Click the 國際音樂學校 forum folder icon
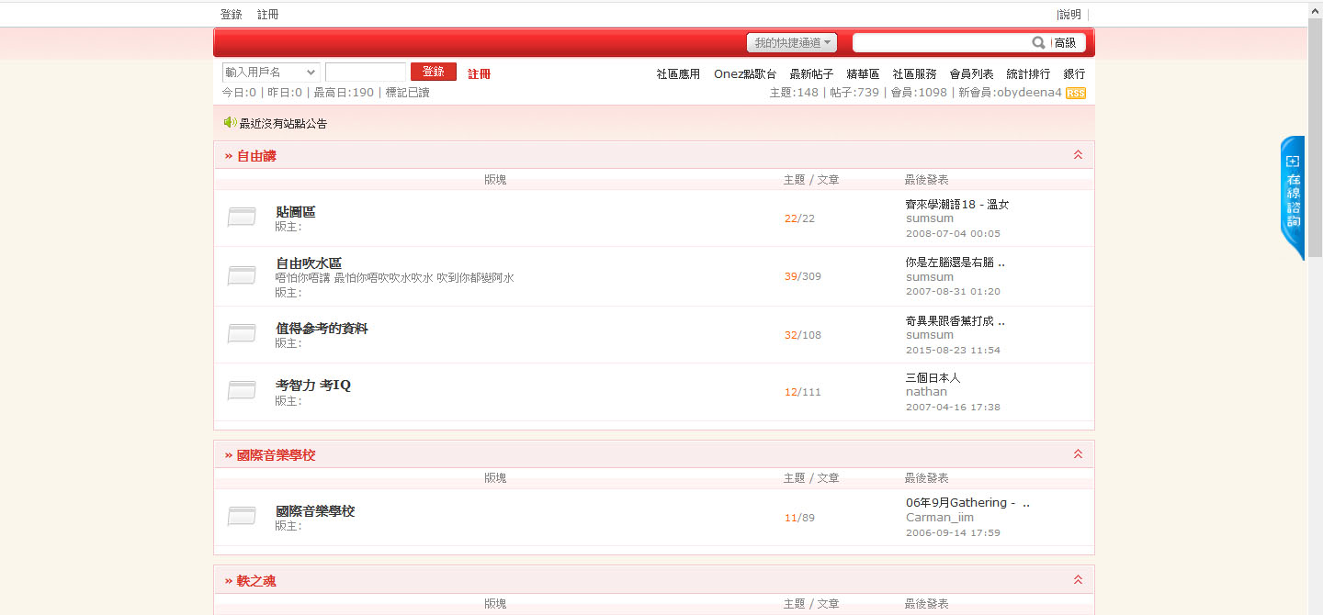The width and height of the screenshot is (1323, 615). pos(242,517)
